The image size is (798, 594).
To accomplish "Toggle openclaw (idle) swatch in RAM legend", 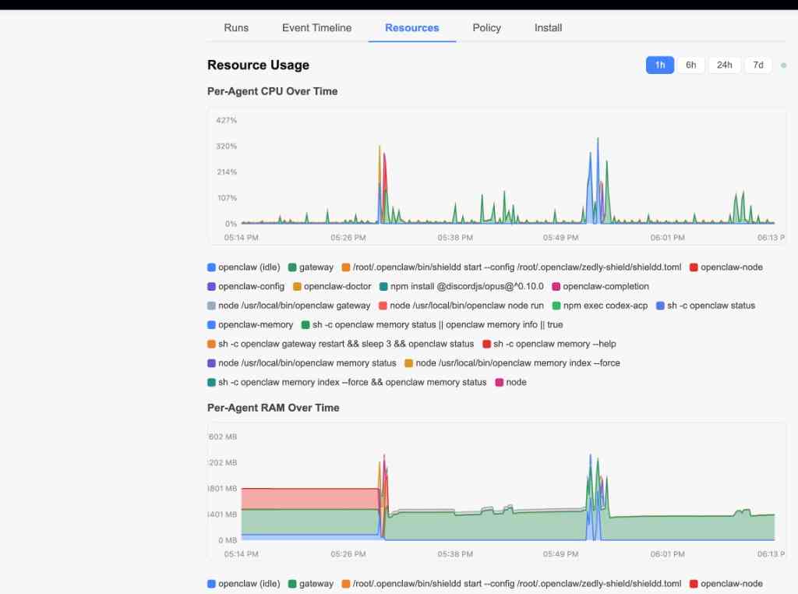I will tap(212, 584).
